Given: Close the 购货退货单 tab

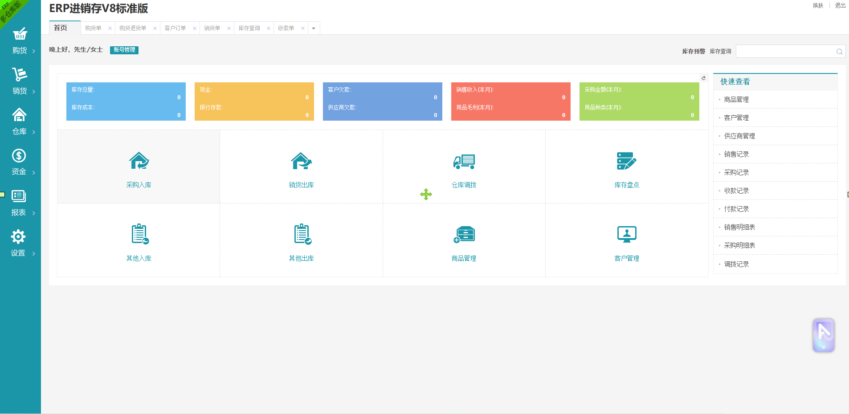Looking at the screenshot, I should coord(155,28).
